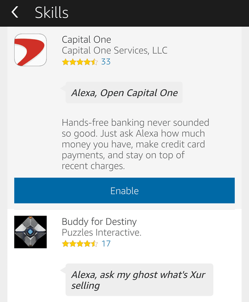This screenshot has height=302, width=249.
Task: Enable the Capital One skill
Action: 124,191
